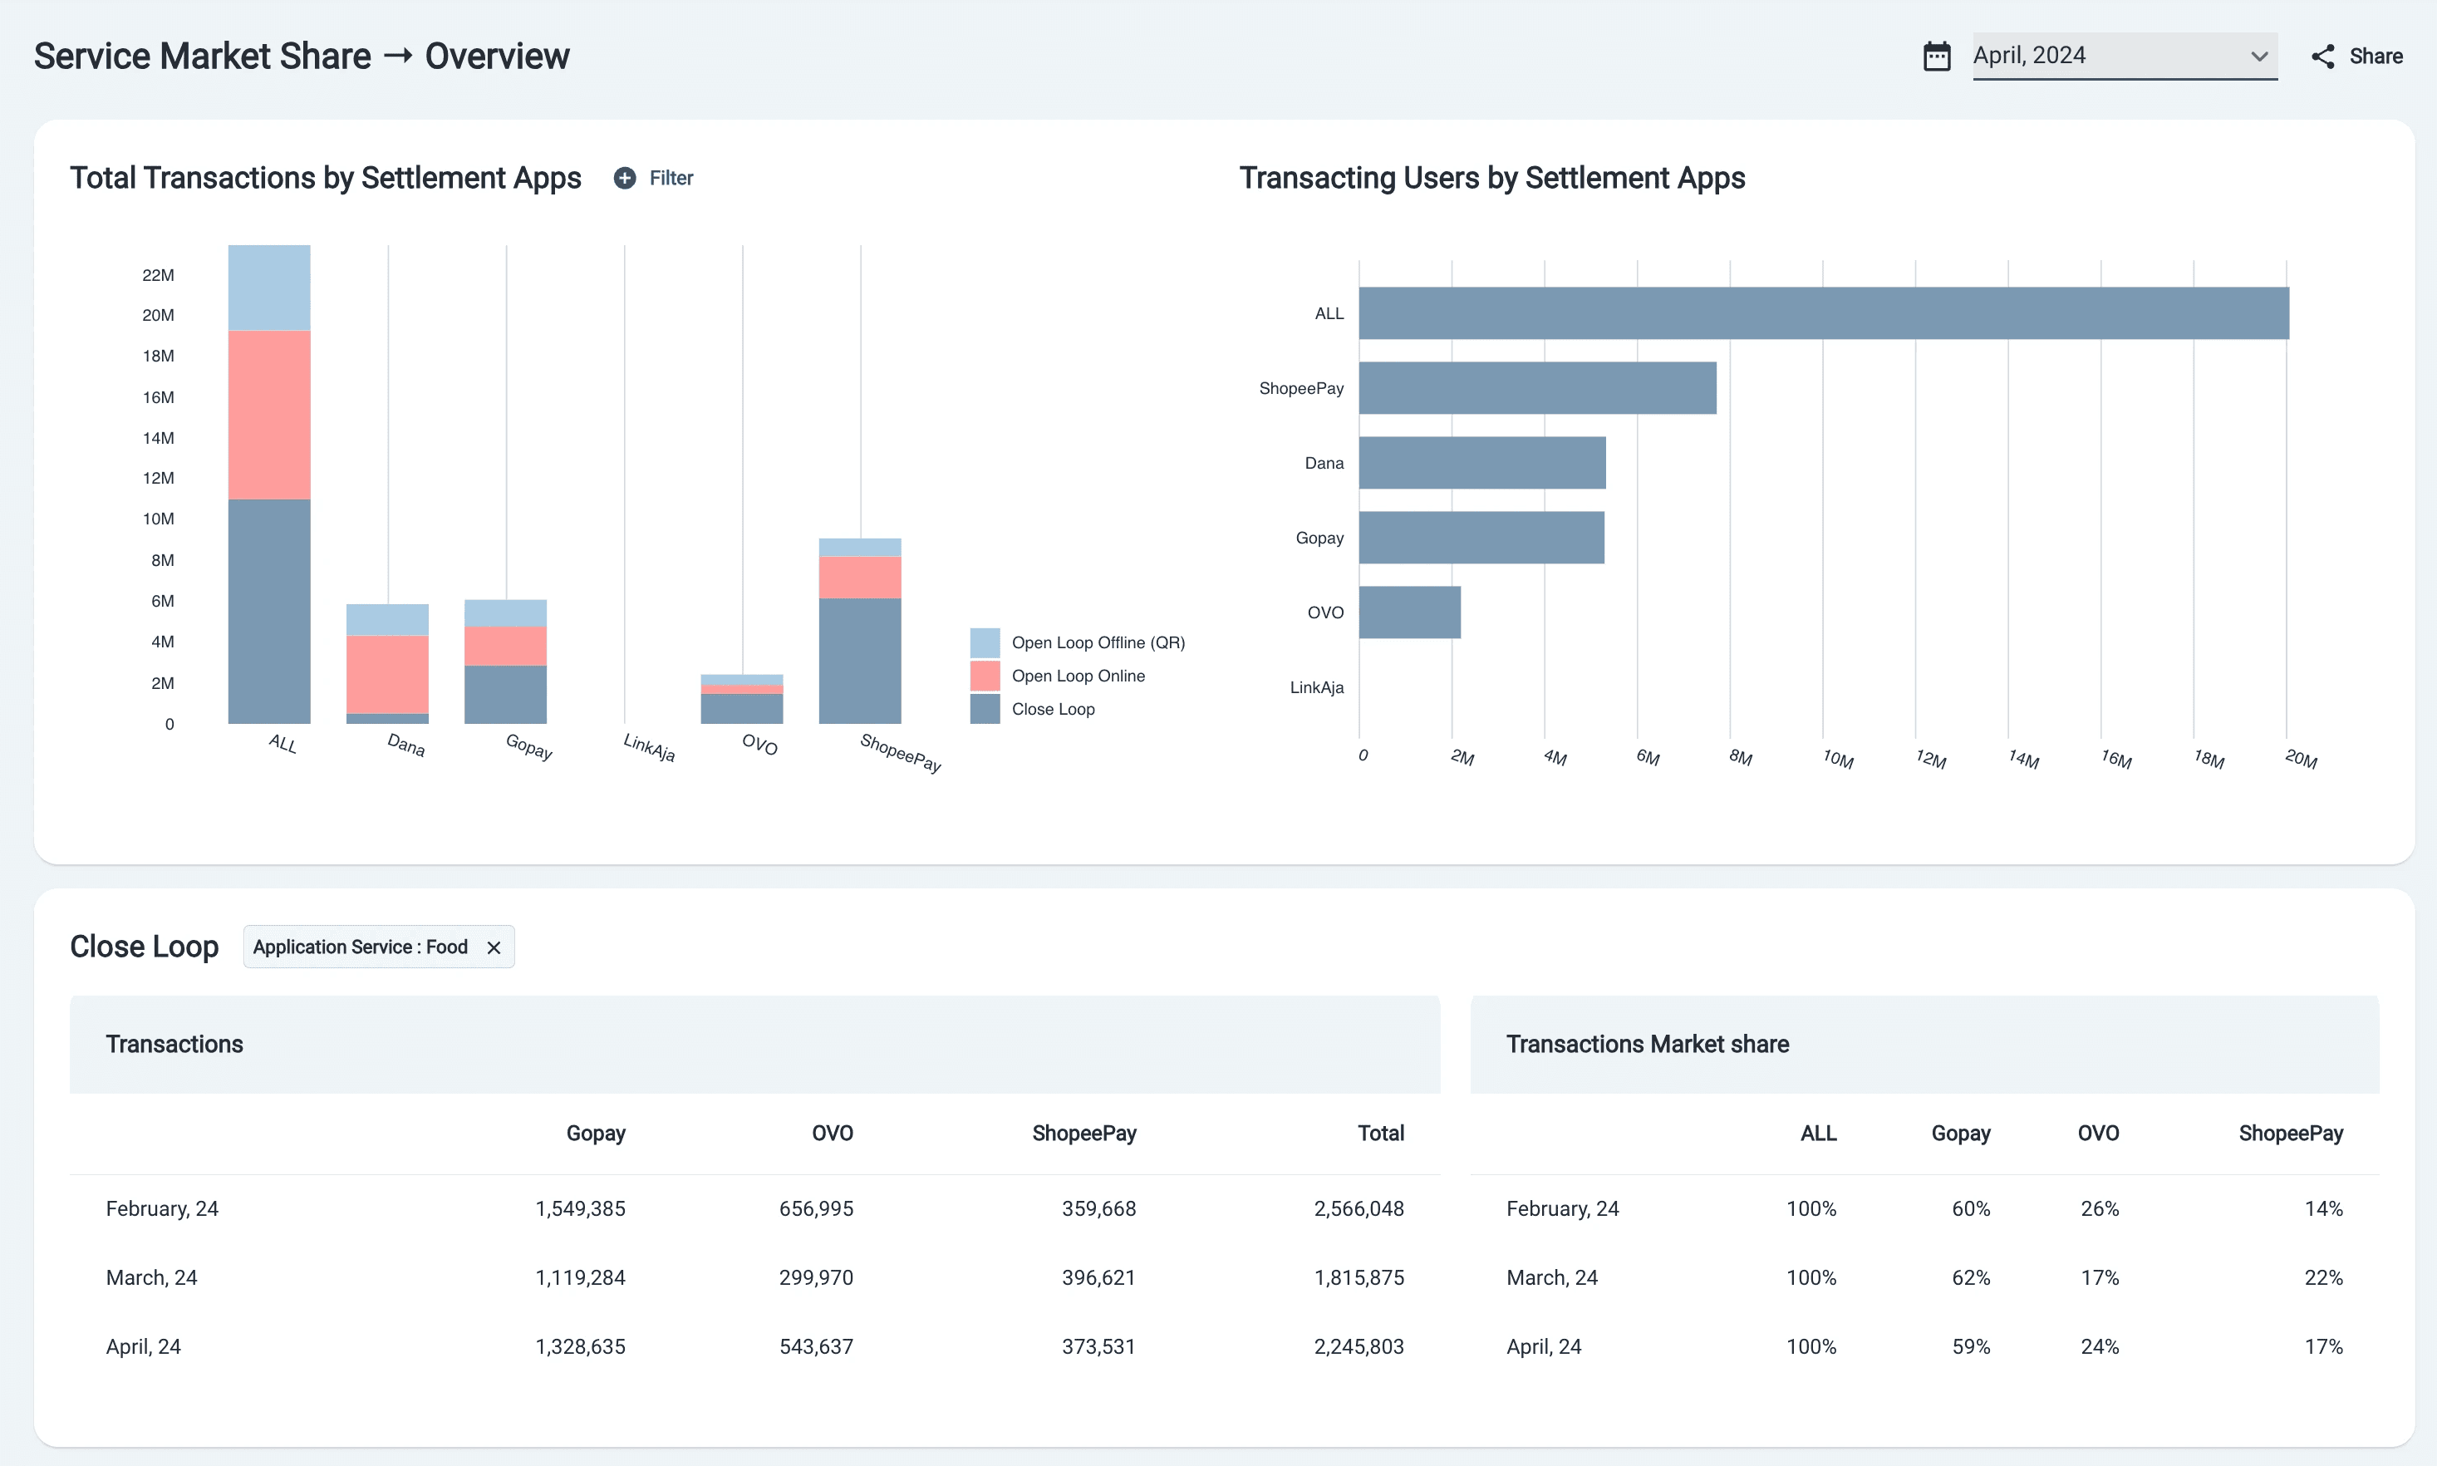Click the Gopay column header in Market share table
Viewport: 2437px width, 1466px height.
(x=1960, y=1133)
